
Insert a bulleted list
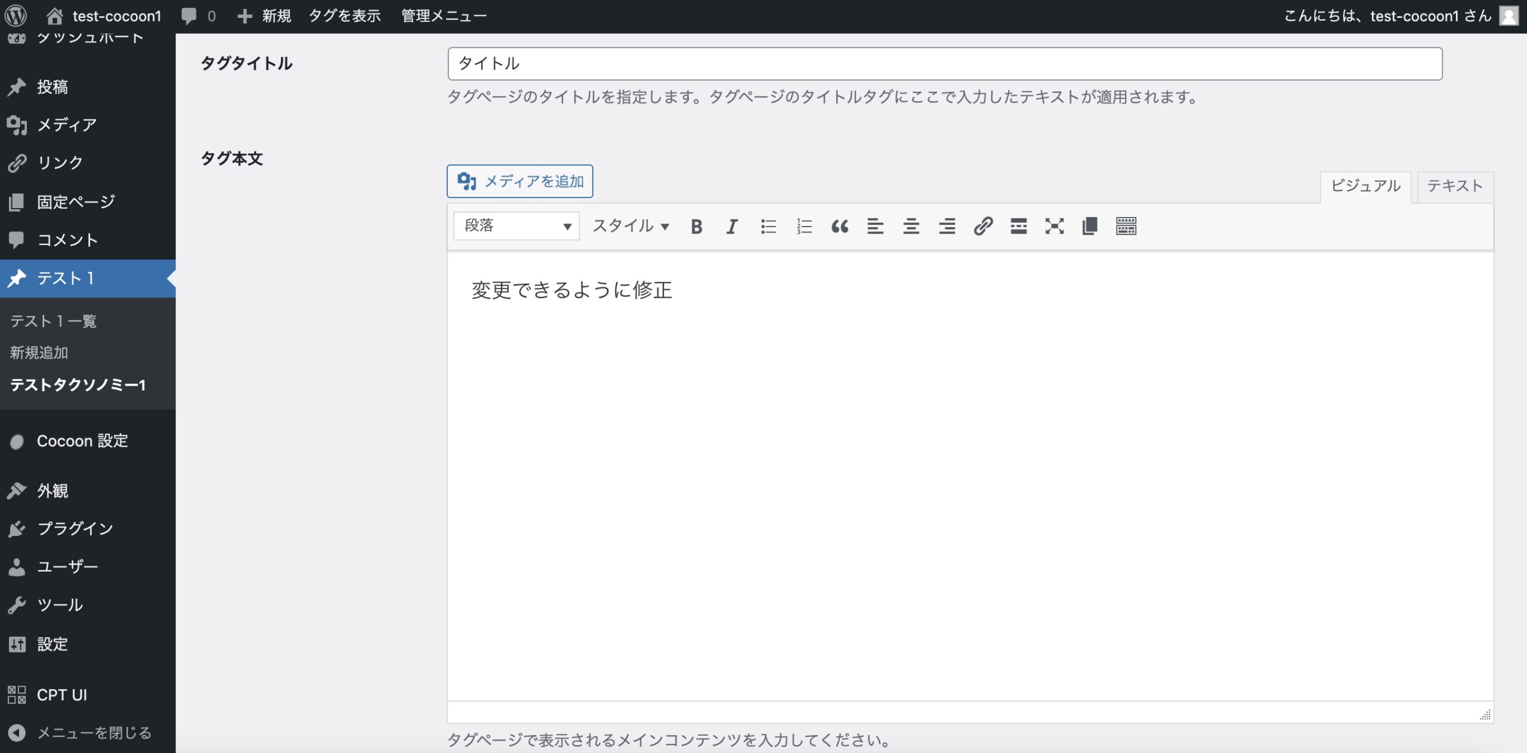(768, 227)
